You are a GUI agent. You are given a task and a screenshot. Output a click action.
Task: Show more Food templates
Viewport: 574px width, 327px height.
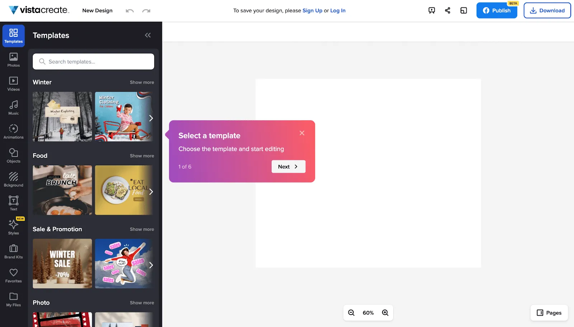coord(142,156)
